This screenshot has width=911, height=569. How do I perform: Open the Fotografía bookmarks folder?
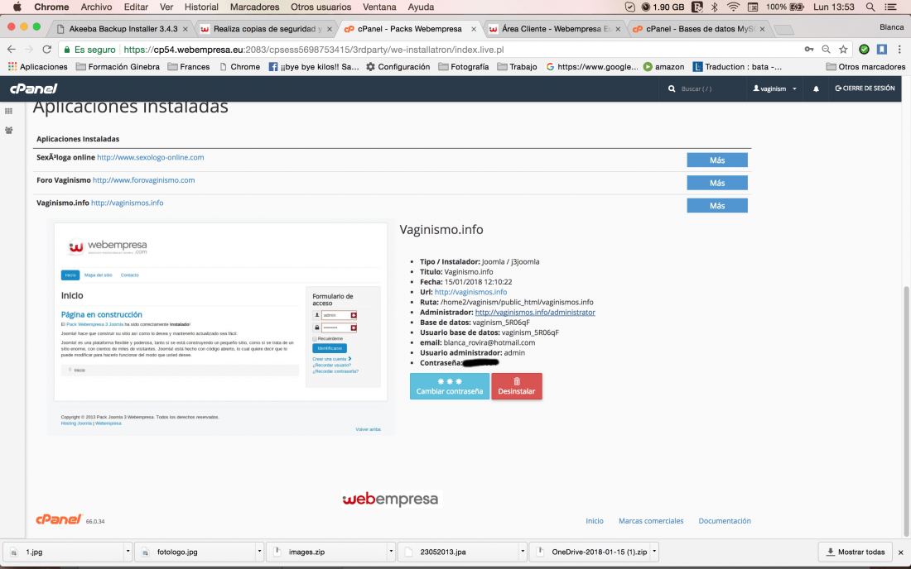tap(464, 67)
